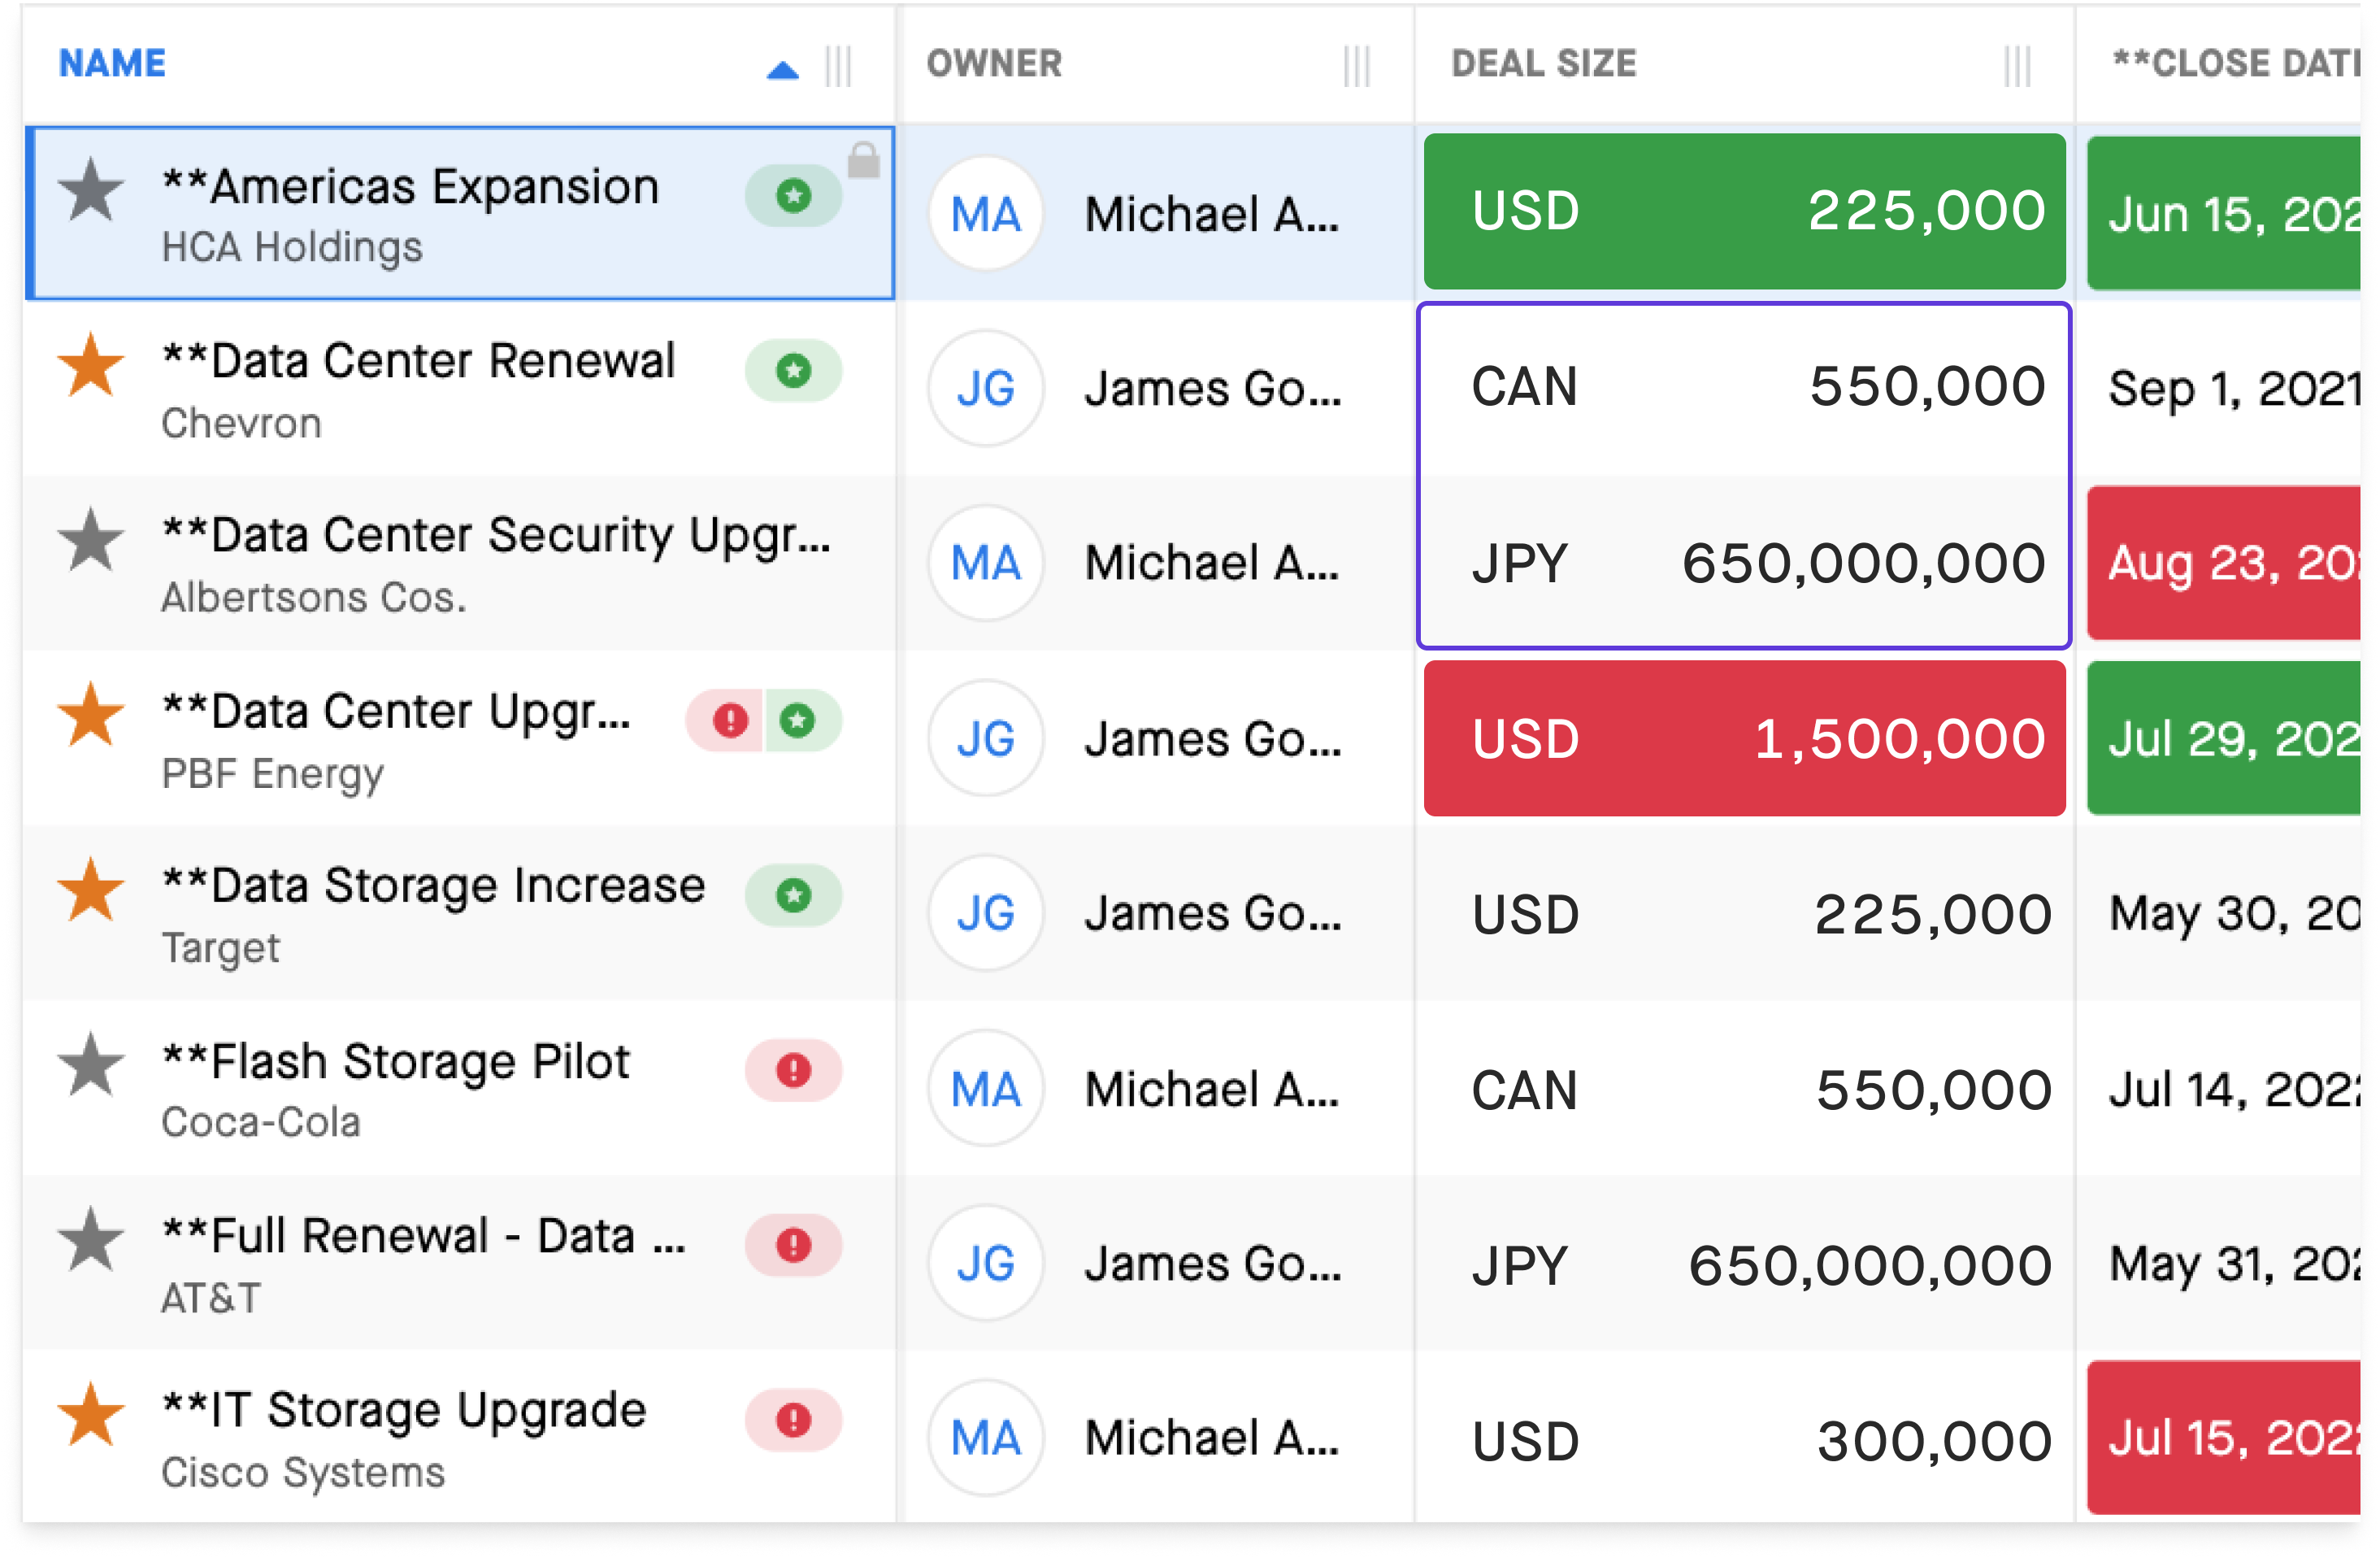Screen dimensions: 2380x1558
Task: Click the JG avatar in the Chevron row
Action: coord(986,388)
